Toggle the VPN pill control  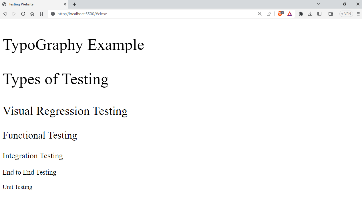346,13
